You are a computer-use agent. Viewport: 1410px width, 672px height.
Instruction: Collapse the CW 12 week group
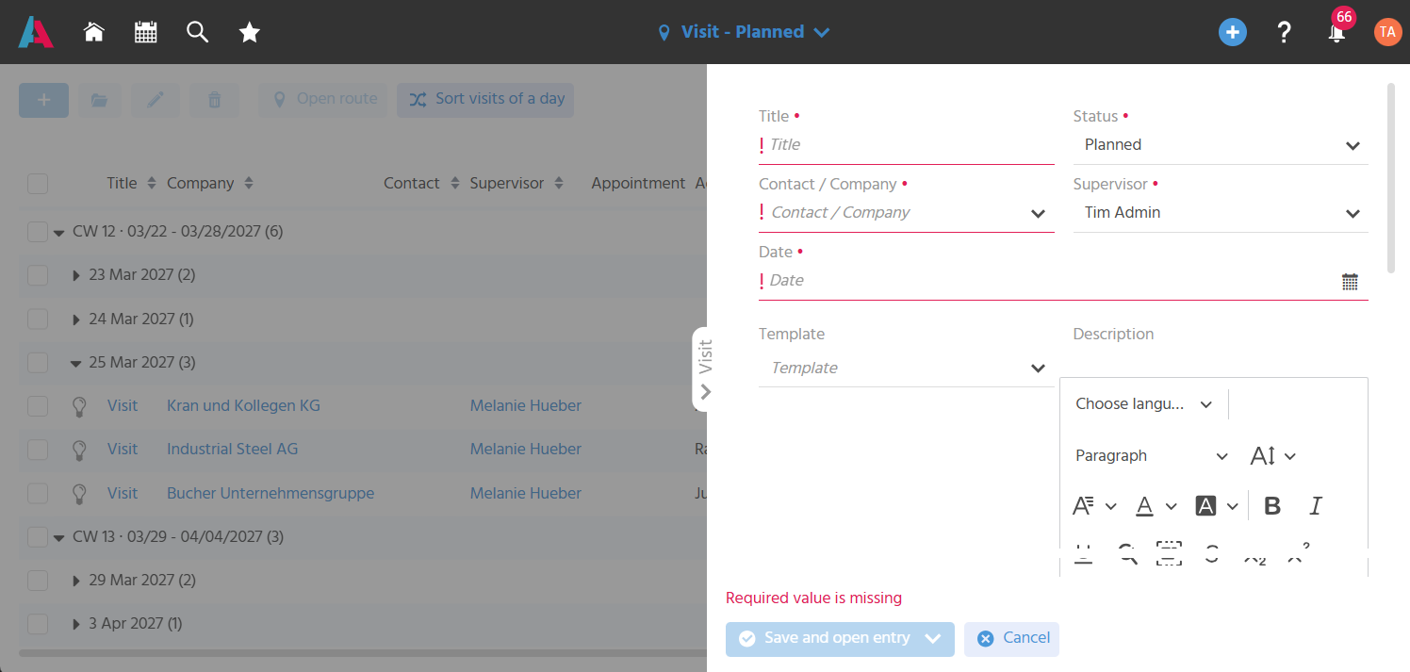click(x=58, y=232)
